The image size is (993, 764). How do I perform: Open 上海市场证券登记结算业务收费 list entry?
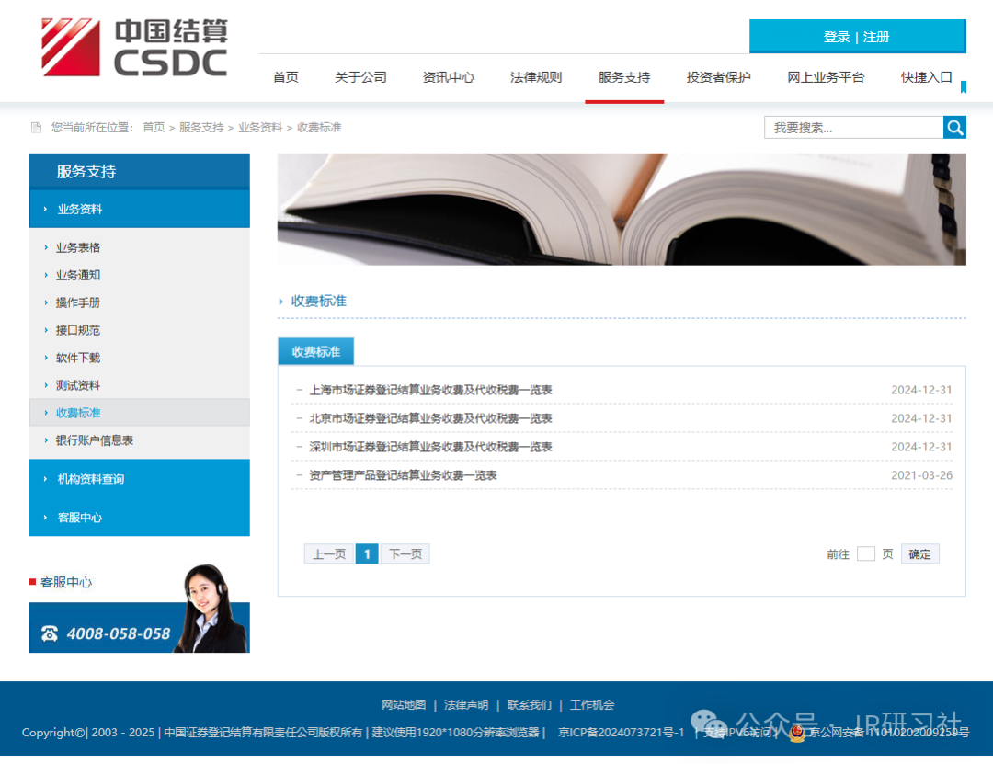click(x=430, y=390)
